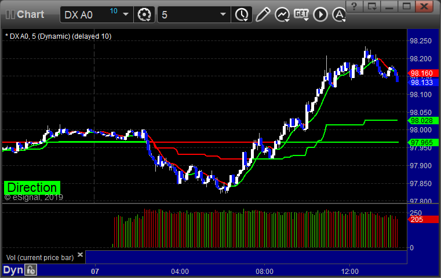
Task: Click the 250 volume axis label
Action: 416,213
